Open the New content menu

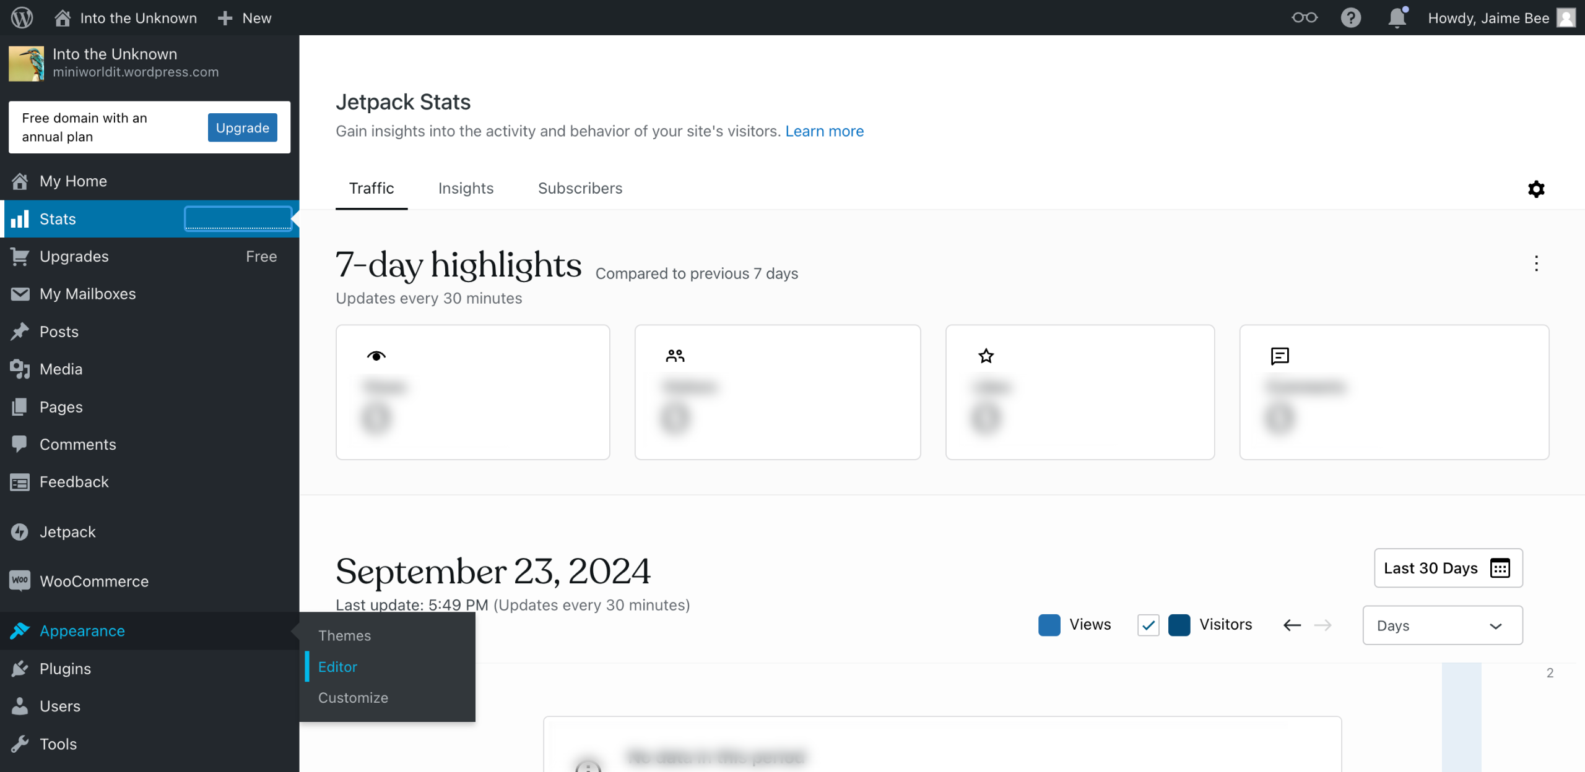point(245,18)
